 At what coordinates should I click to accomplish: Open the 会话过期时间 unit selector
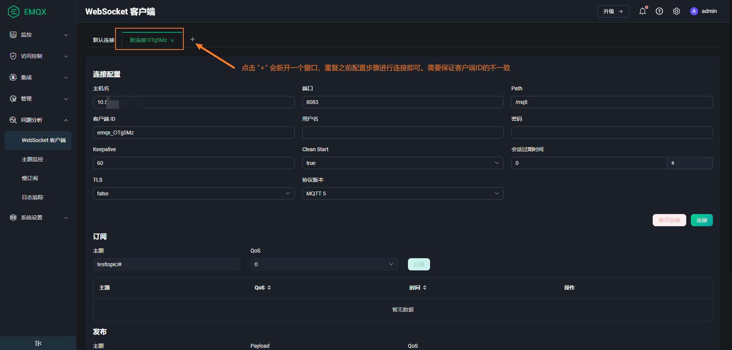coord(690,163)
